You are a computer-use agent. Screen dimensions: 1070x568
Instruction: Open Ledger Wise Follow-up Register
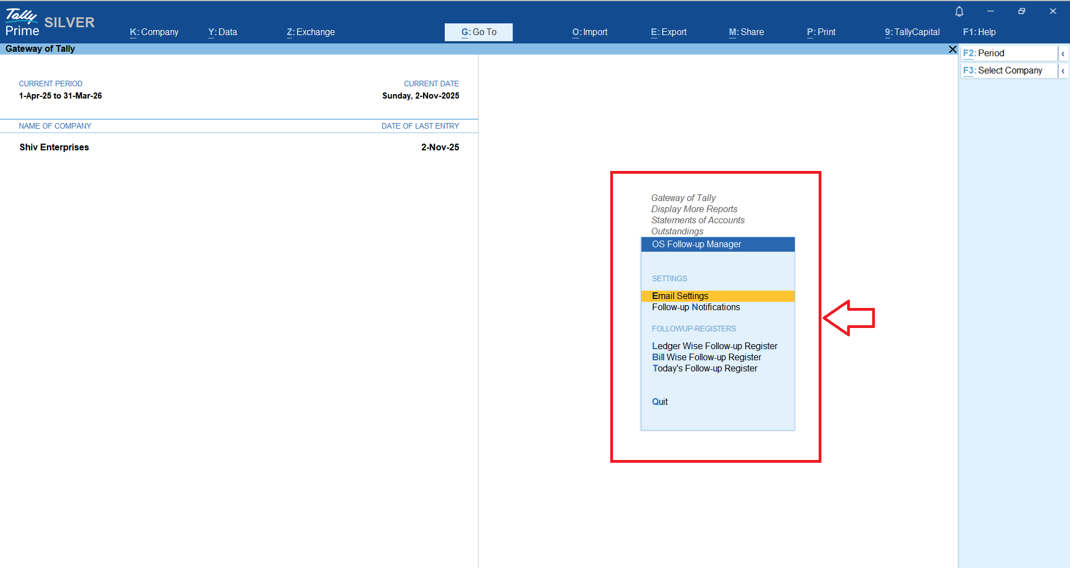pyautogui.click(x=714, y=346)
